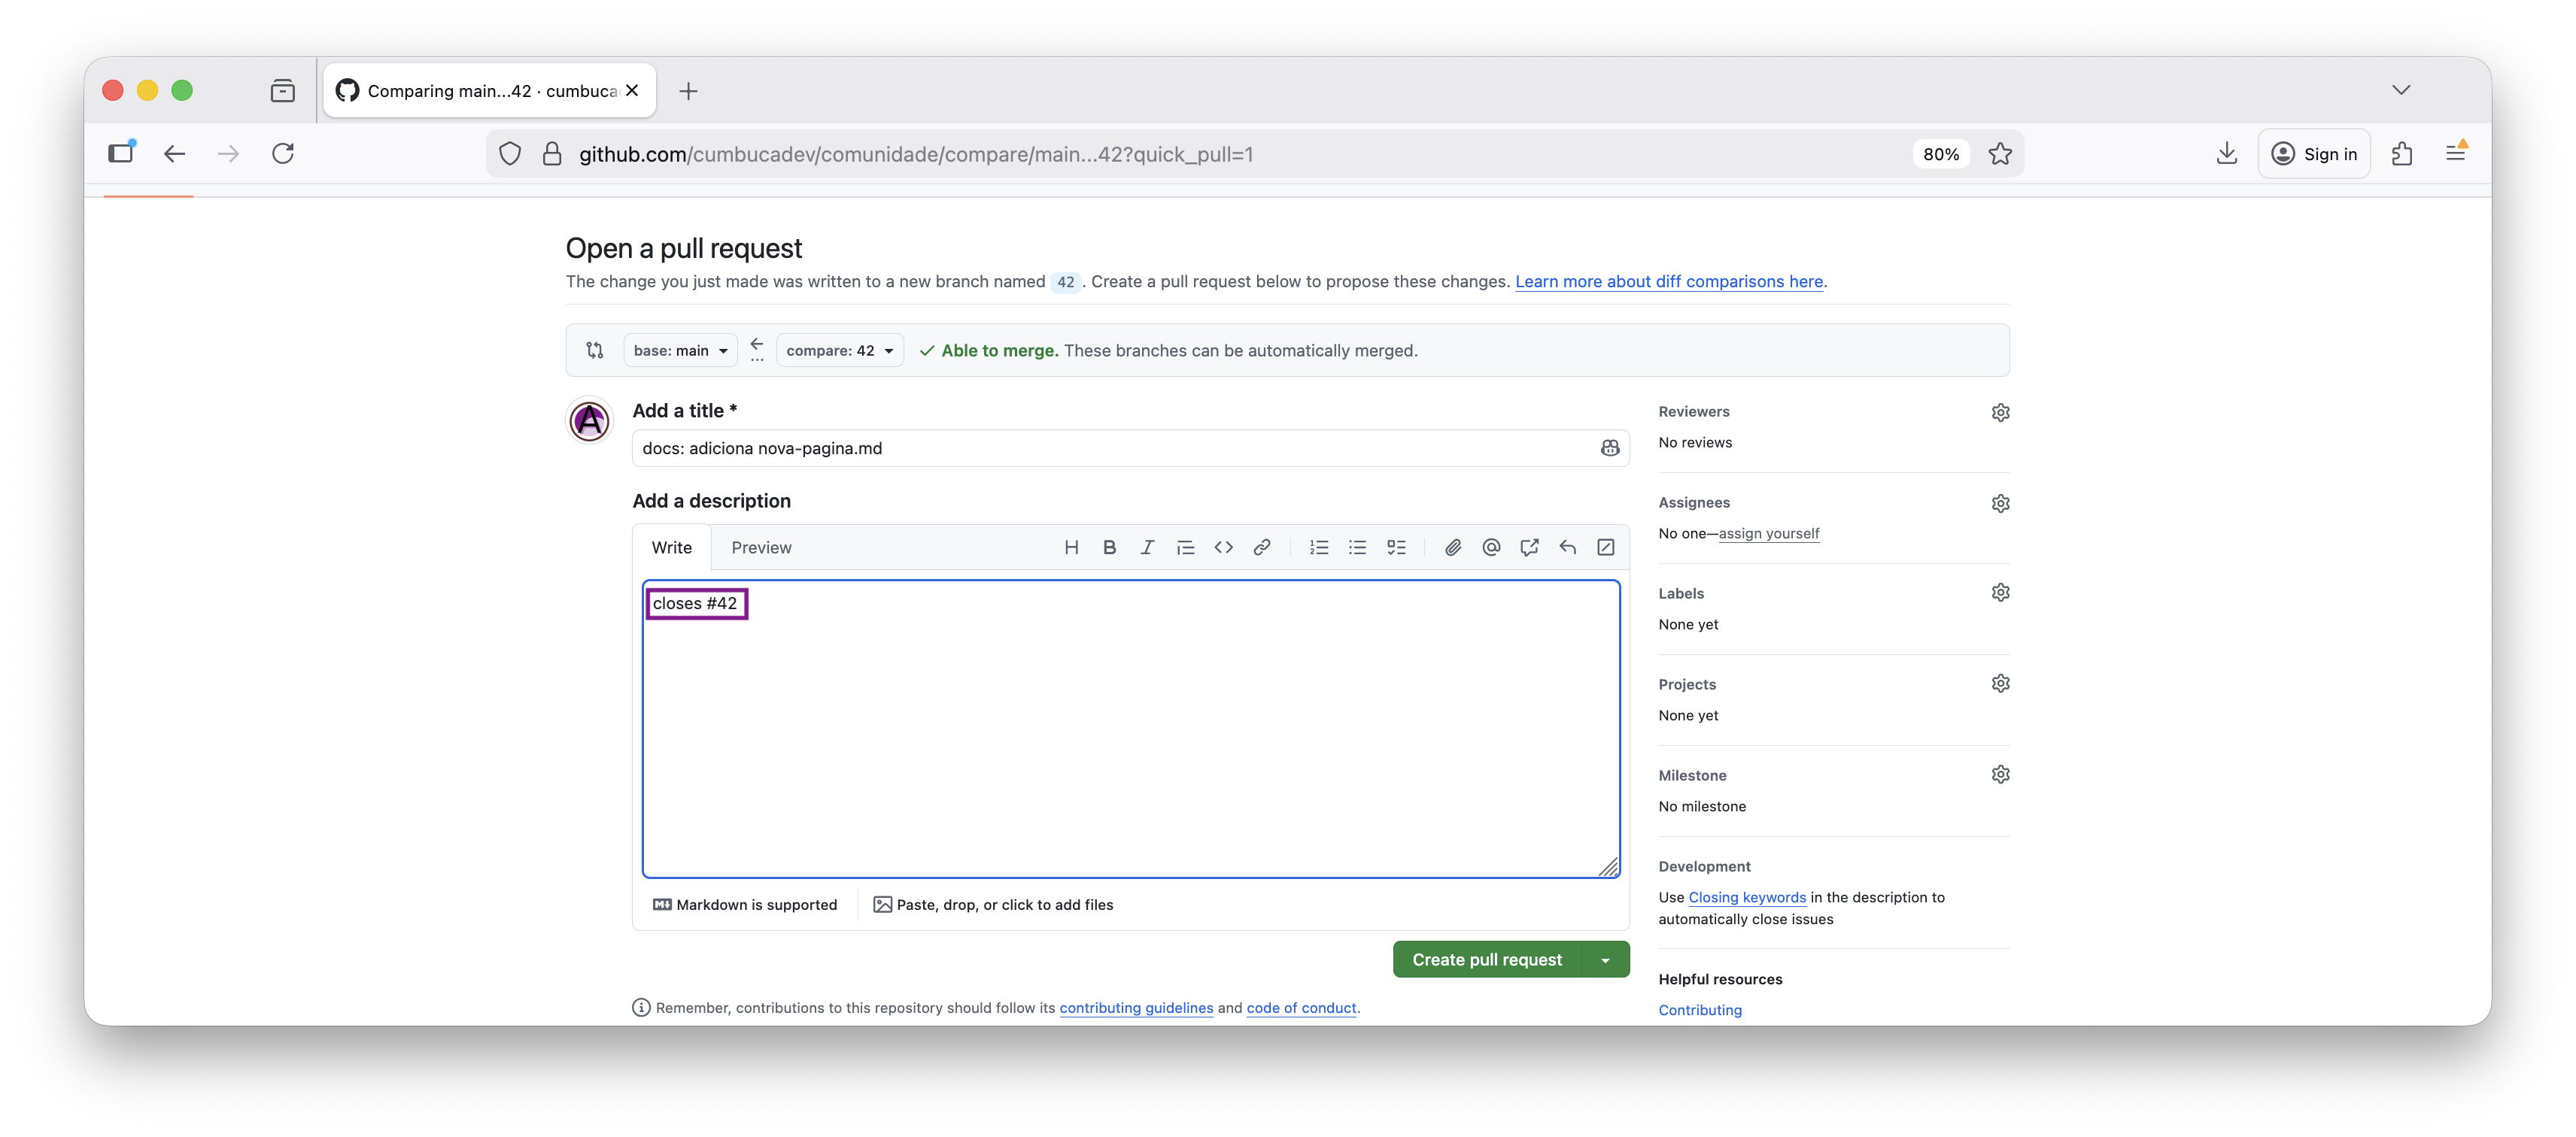
Task: Insert code formatting with angle brackets icon
Action: click(1223, 547)
